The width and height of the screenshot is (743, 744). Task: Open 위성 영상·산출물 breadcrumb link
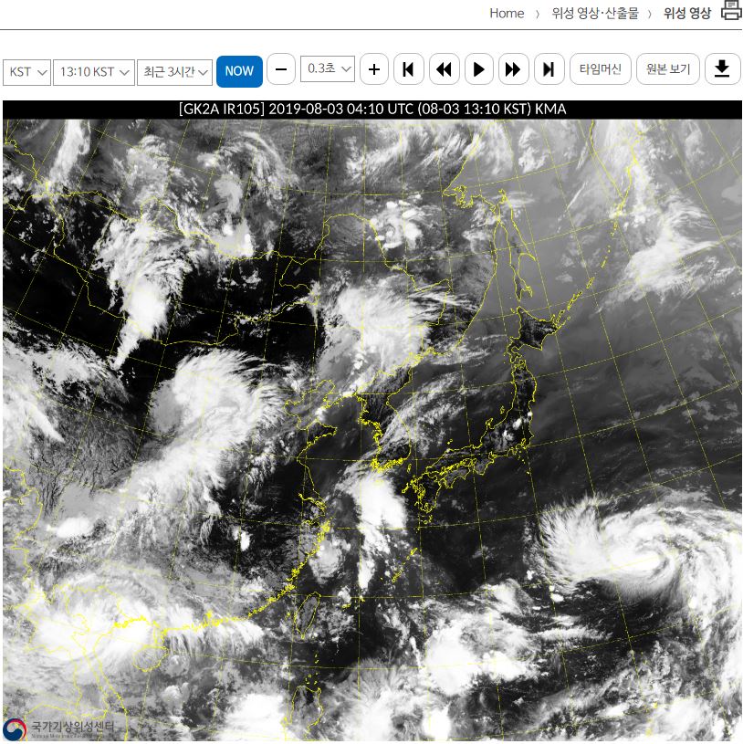click(594, 13)
